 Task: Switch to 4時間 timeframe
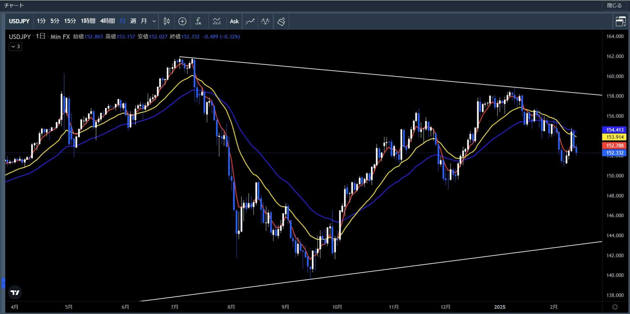[x=107, y=21]
